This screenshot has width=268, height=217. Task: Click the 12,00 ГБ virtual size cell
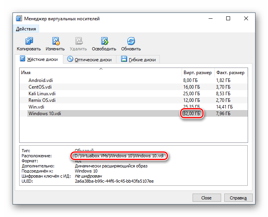coord(191,100)
